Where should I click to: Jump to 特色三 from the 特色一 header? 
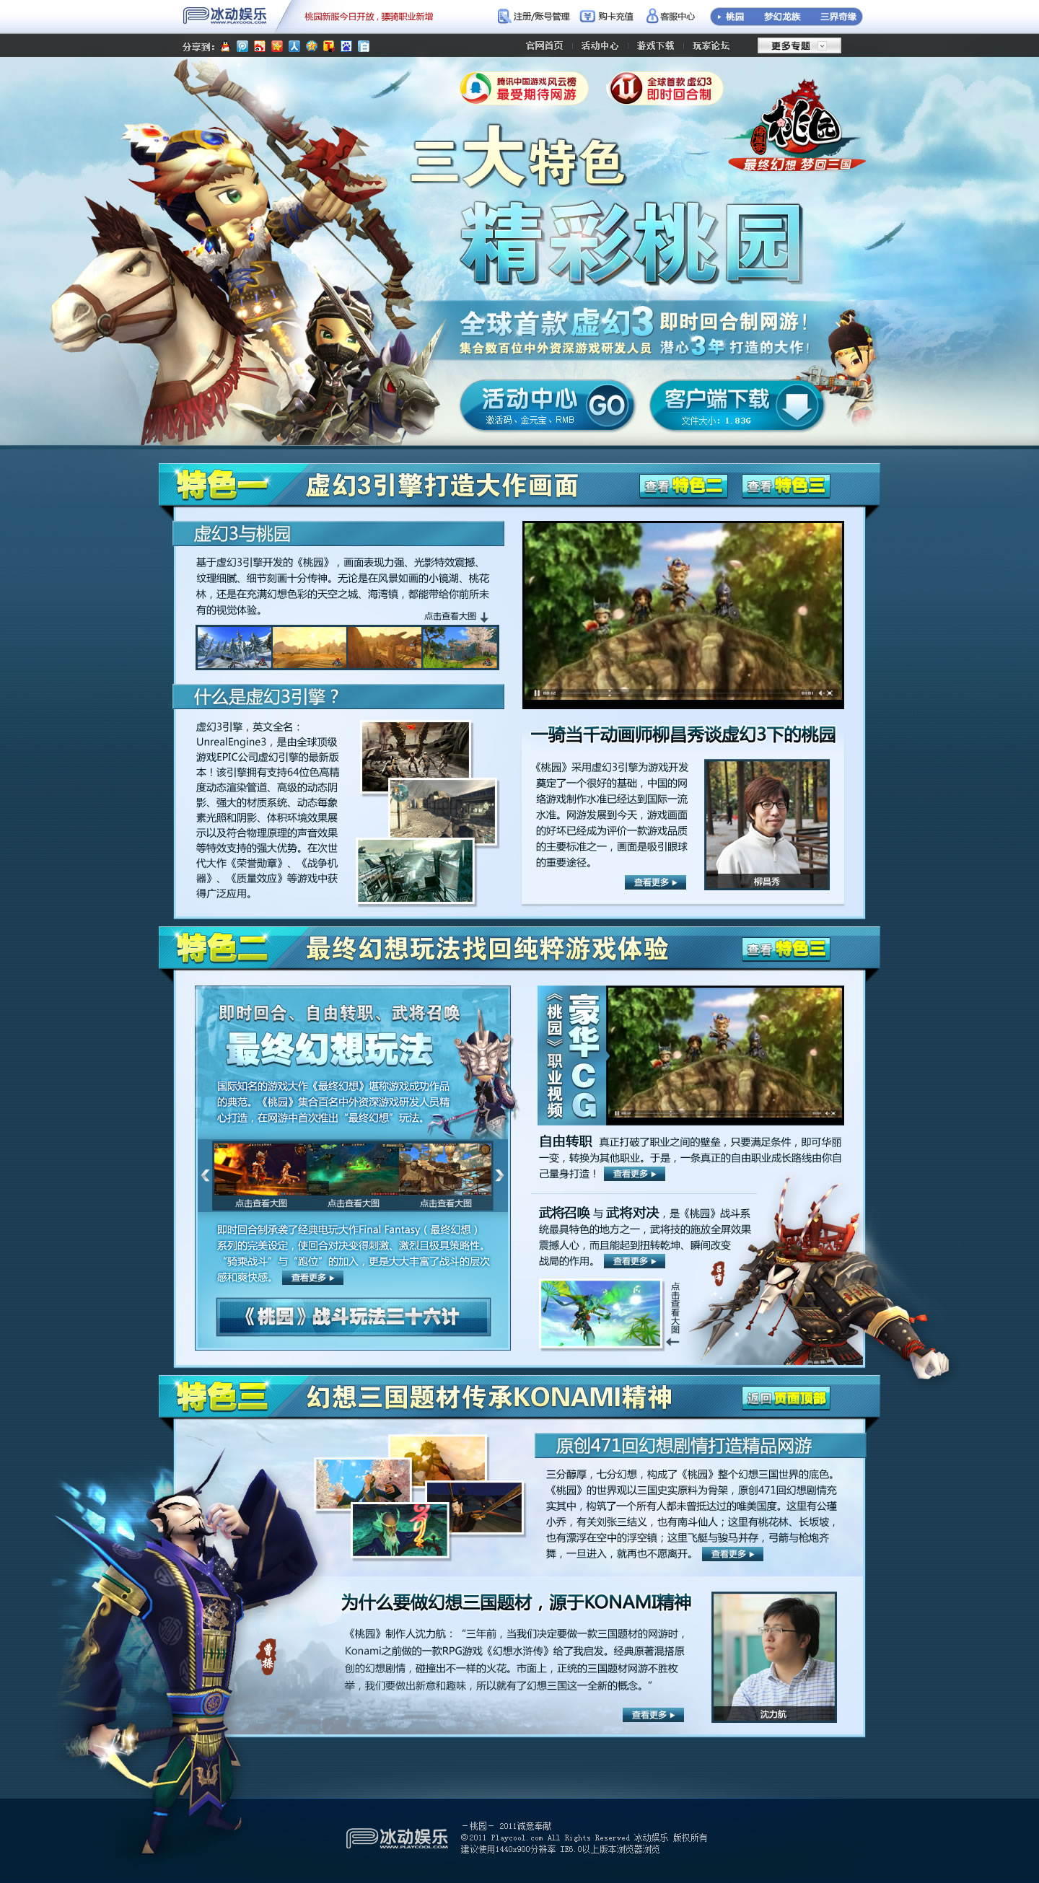pyautogui.click(x=786, y=486)
